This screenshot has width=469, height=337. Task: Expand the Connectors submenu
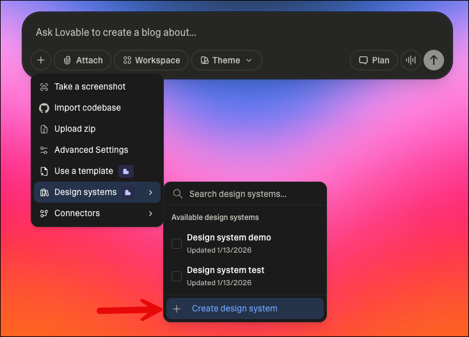point(97,213)
